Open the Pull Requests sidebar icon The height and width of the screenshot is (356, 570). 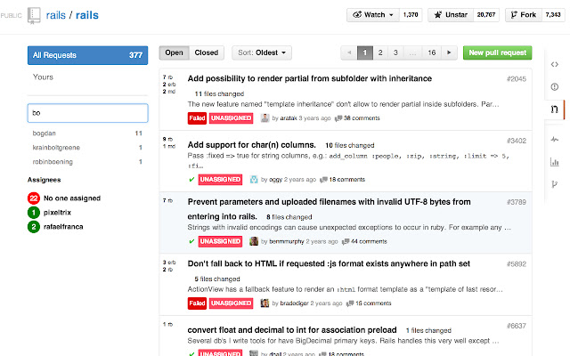coord(554,109)
